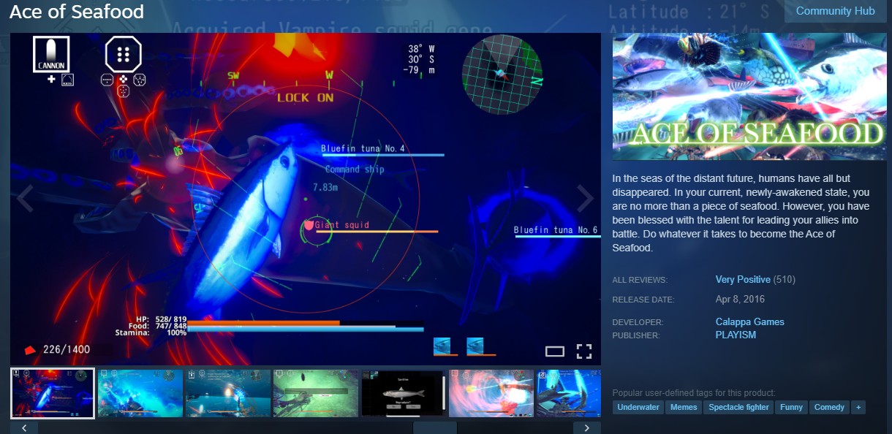This screenshot has width=892, height=434.
Task: Click the release date Apr 8, 2016
Action: [740, 300]
